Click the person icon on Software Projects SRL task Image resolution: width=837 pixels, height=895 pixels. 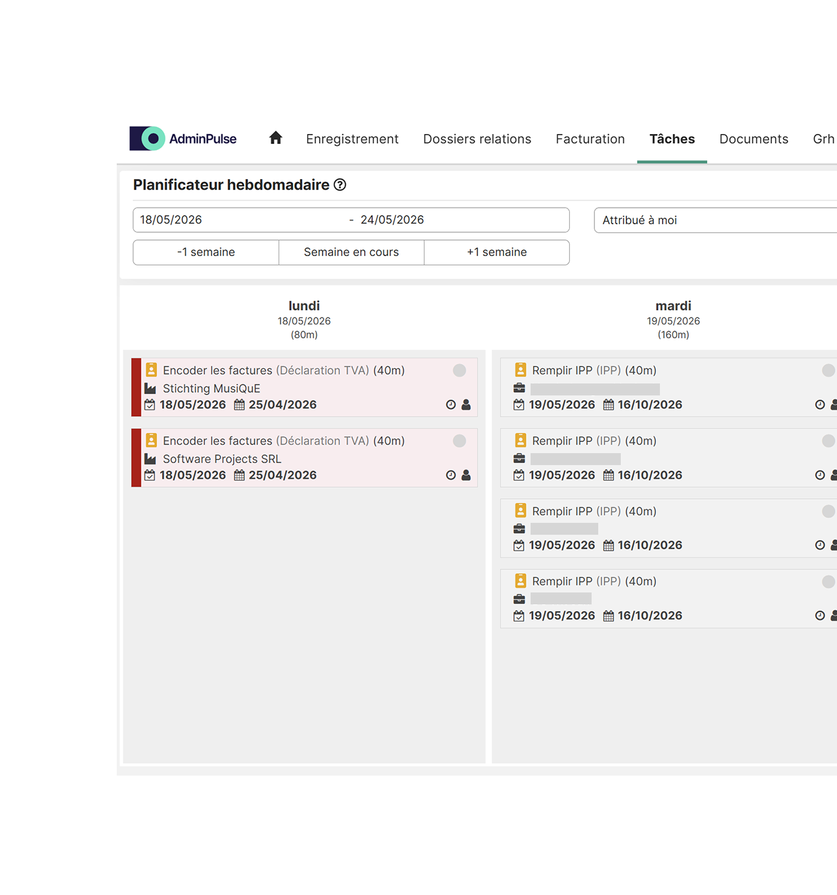[466, 475]
